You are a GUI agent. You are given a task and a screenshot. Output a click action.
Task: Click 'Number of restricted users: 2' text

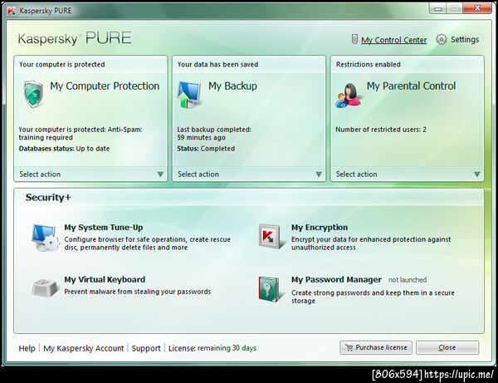coord(381,130)
